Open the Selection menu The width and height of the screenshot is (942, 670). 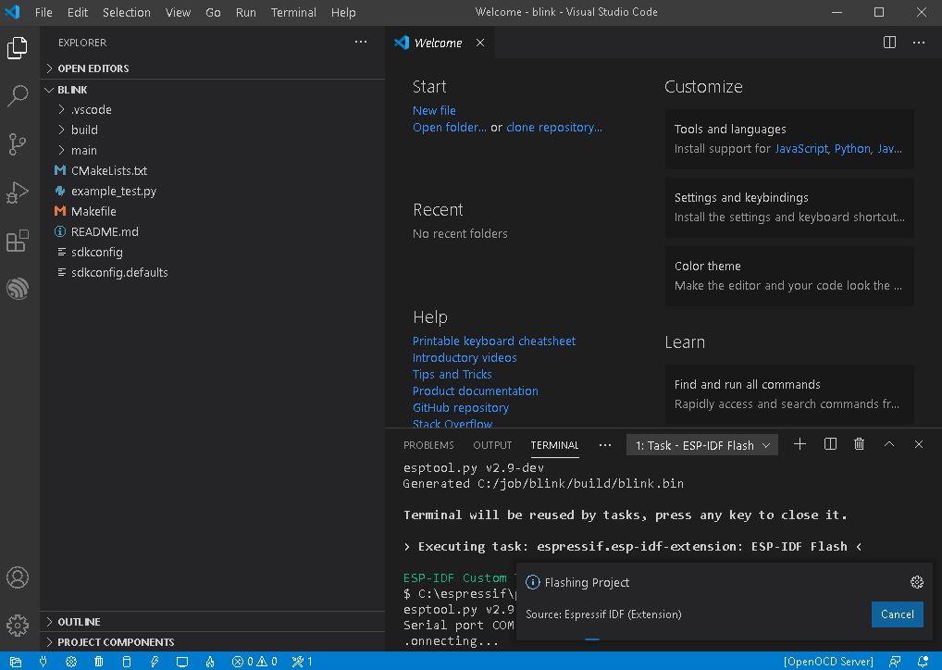click(126, 12)
